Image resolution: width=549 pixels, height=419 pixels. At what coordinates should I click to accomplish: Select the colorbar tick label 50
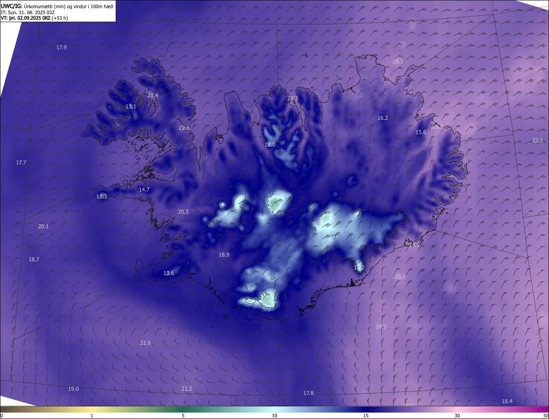point(546,416)
